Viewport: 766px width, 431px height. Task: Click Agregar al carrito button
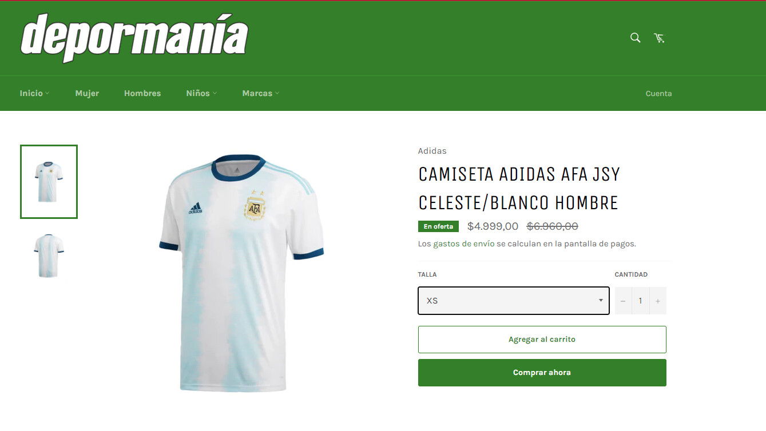coord(542,340)
